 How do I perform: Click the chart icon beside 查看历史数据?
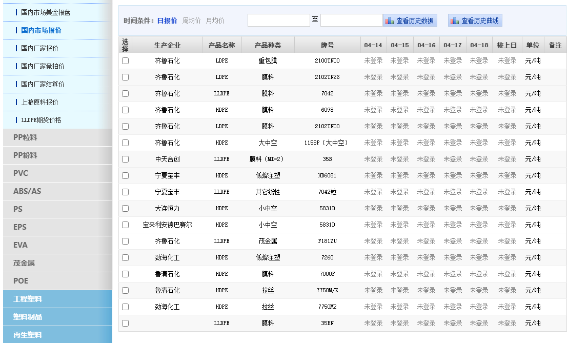(390, 21)
